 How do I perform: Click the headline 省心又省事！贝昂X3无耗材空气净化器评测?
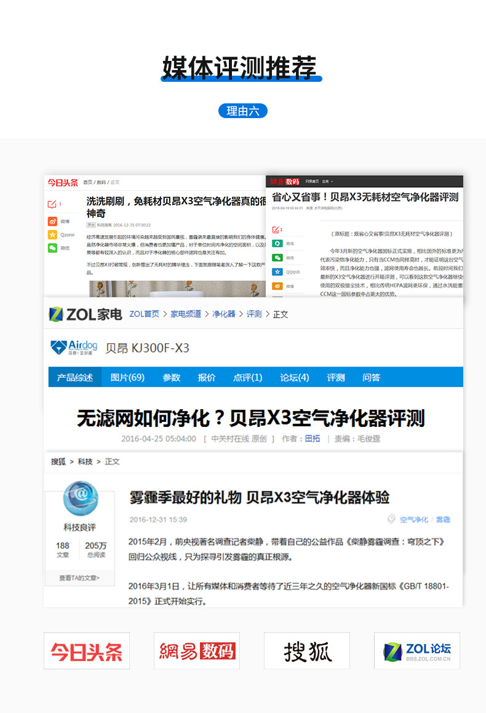(365, 197)
